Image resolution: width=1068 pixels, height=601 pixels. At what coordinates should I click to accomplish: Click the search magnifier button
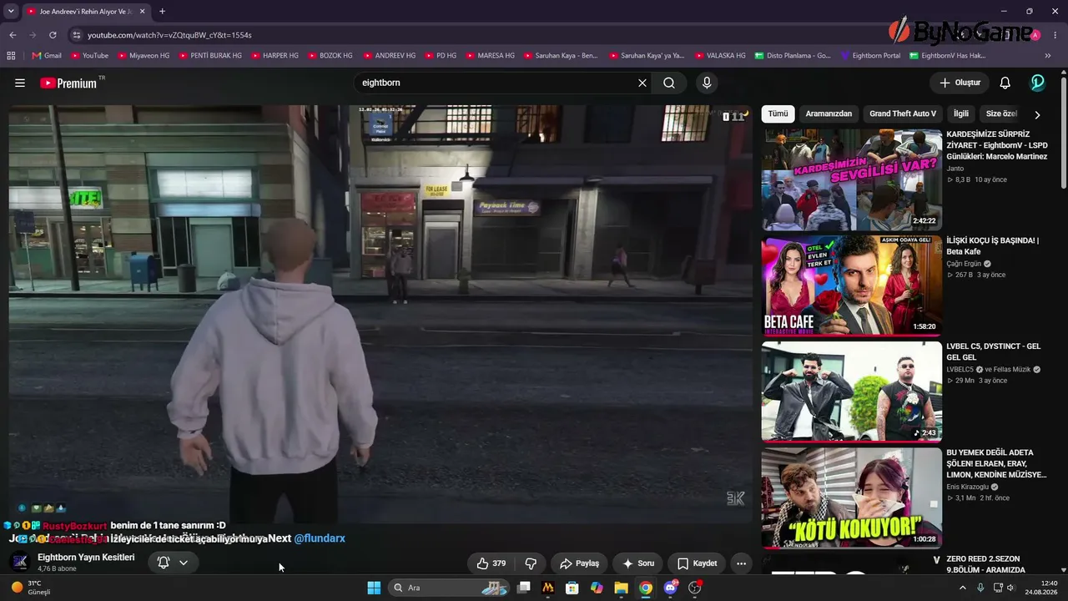(x=669, y=83)
